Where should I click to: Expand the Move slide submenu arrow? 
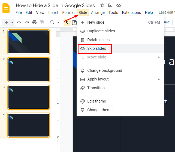pos(159,57)
